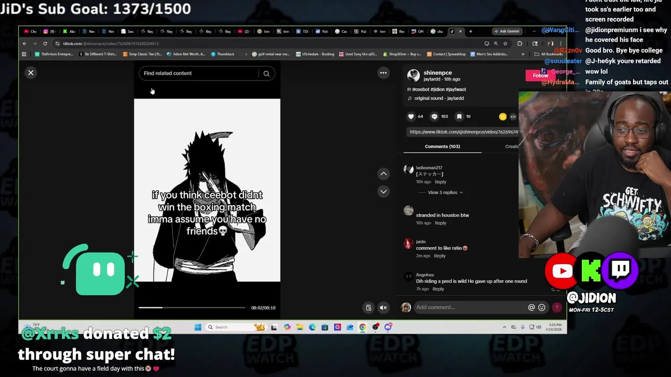
Task: Click the Ask Gemini button
Action: pyautogui.click(x=506, y=31)
